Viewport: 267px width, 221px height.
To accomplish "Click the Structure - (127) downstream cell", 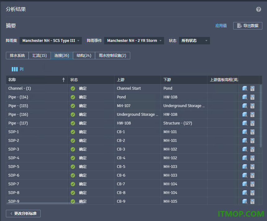I will tap(184, 123).
